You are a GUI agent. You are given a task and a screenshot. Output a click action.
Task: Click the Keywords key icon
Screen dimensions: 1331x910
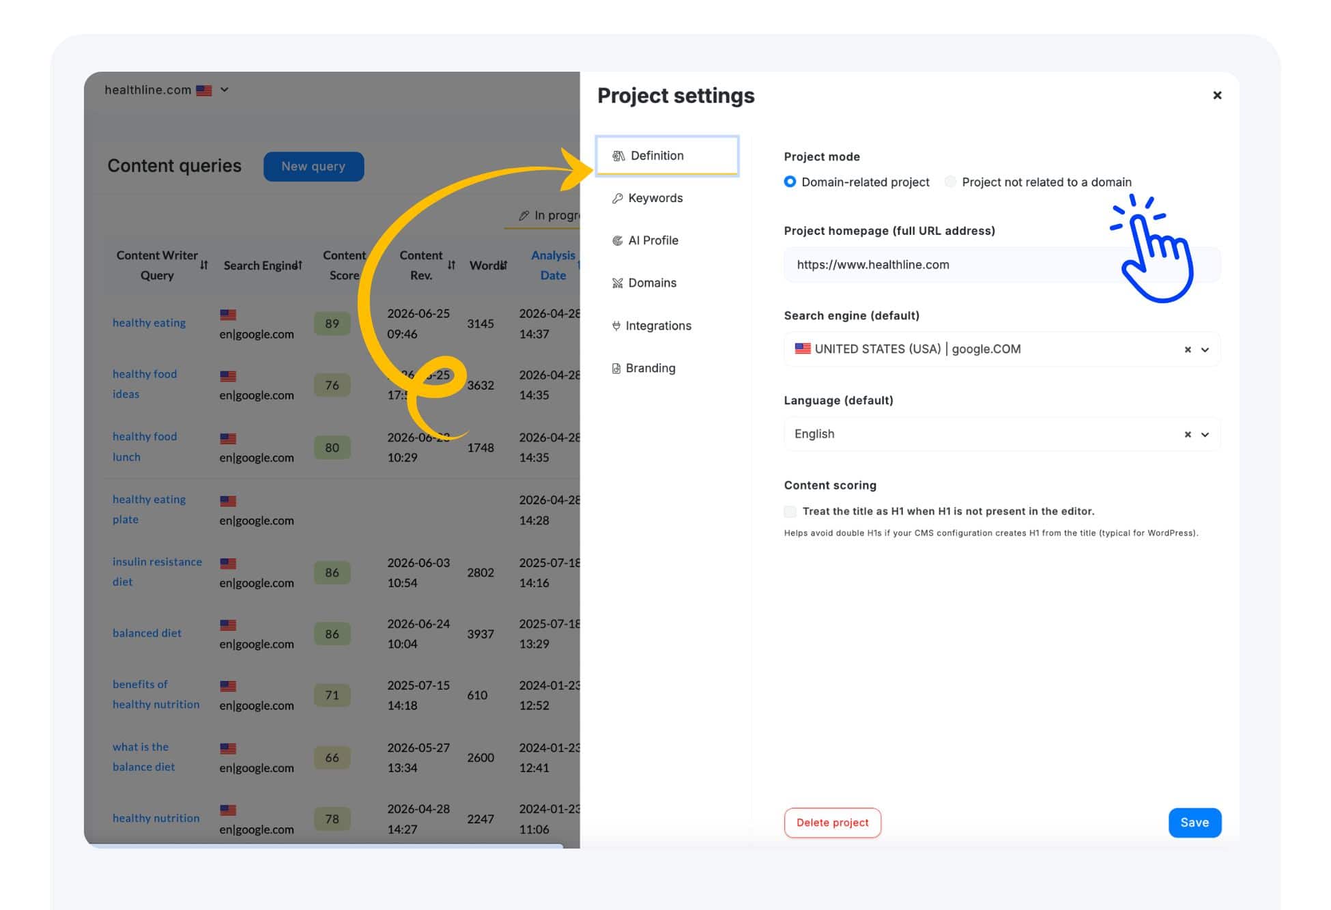pyautogui.click(x=617, y=198)
